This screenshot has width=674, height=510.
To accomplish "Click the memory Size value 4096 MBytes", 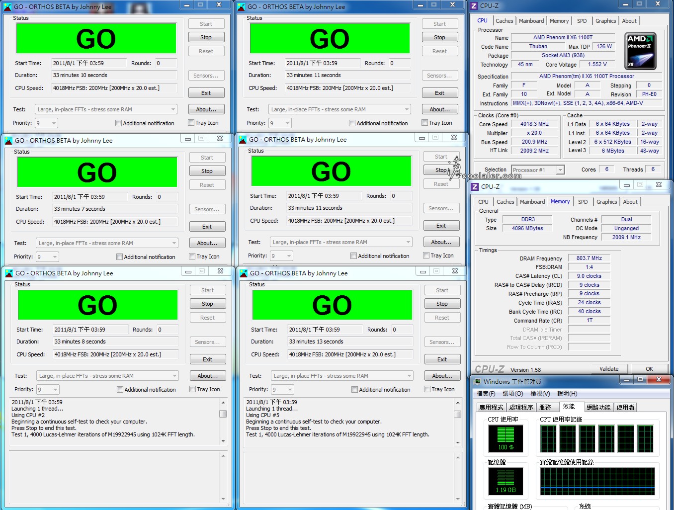I will 527,228.
